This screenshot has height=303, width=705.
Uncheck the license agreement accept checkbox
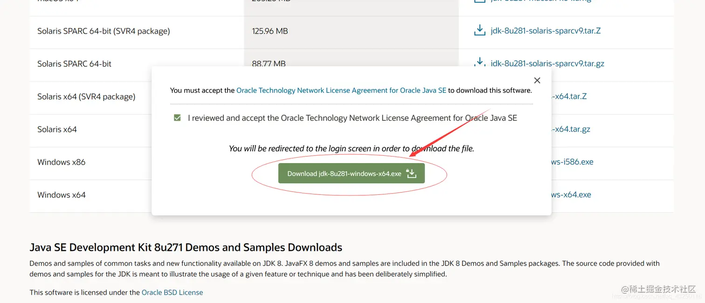(x=177, y=118)
